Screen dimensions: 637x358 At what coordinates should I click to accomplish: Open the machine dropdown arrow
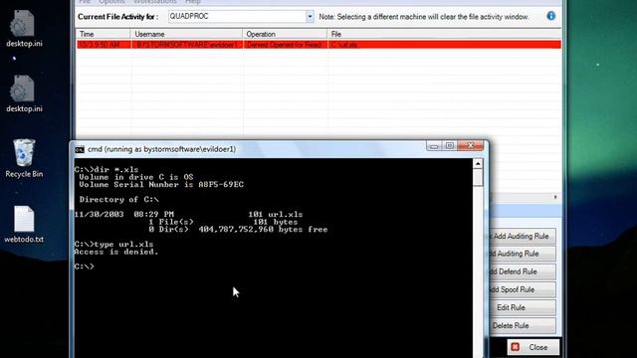pyautogui.click(x=310, y=17)
